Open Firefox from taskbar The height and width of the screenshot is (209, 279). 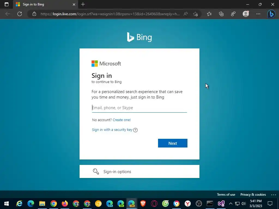pyautogui.click(x=65, y=204)
